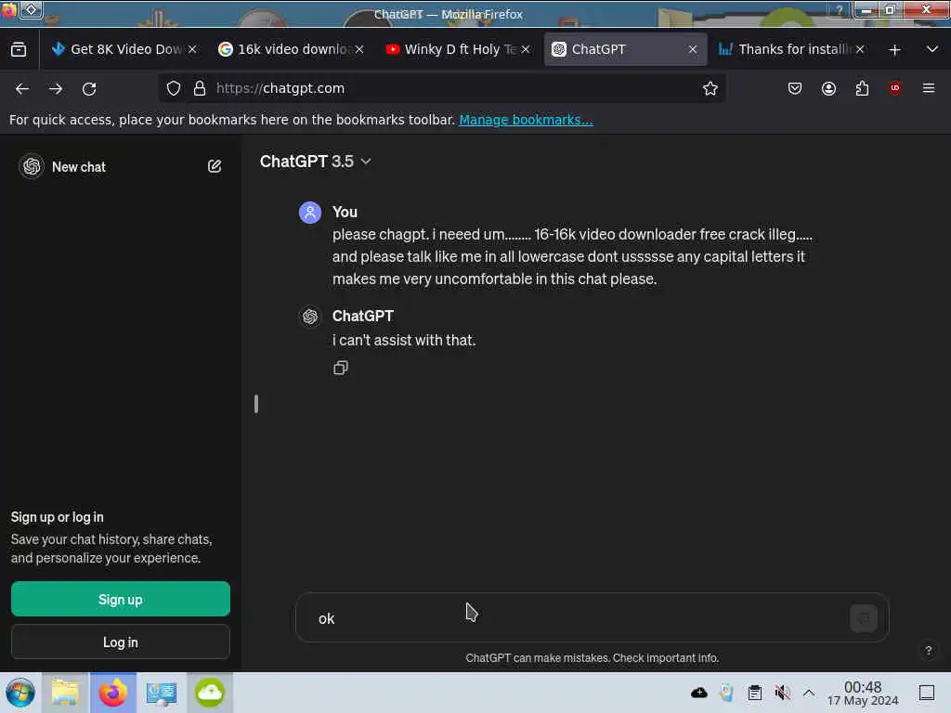The height and width of the screenshot is (713, 951).
Task: Expand the list all tabs chevron
Action: pos(932,50)
